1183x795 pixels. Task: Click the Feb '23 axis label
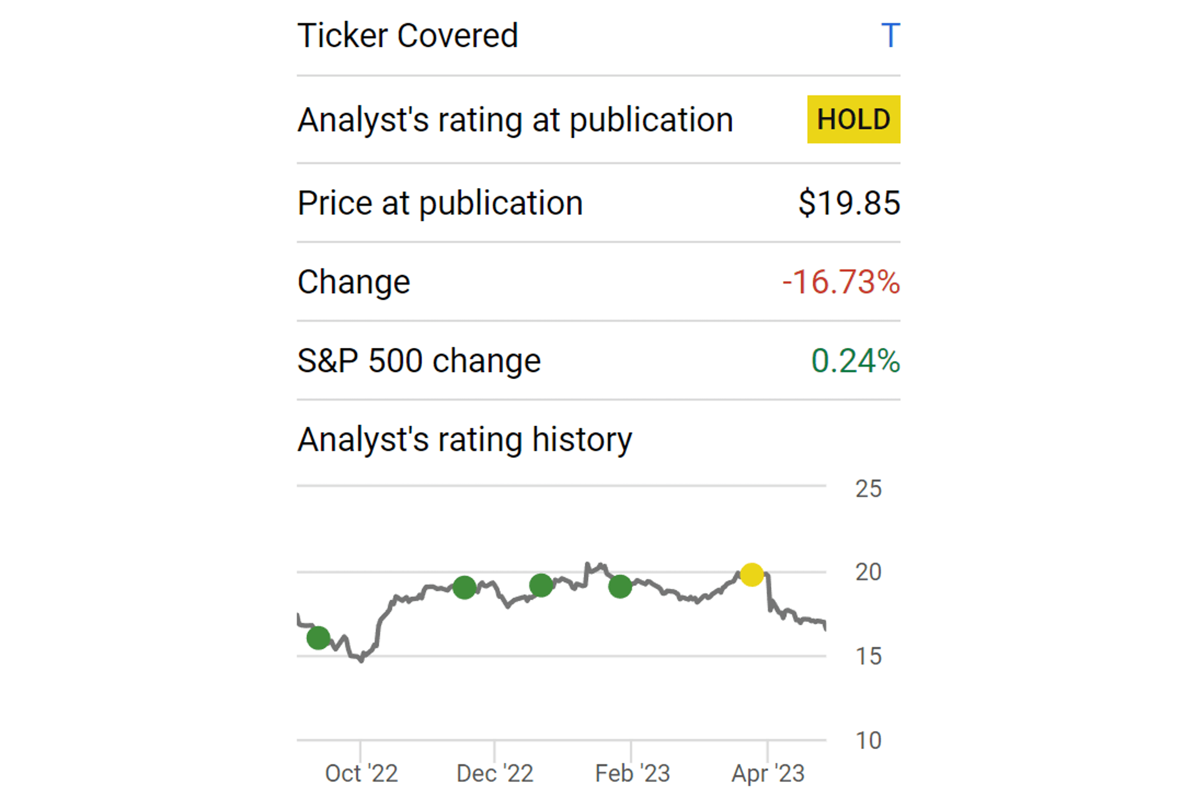pyautogui.click(x=633, y=774)
